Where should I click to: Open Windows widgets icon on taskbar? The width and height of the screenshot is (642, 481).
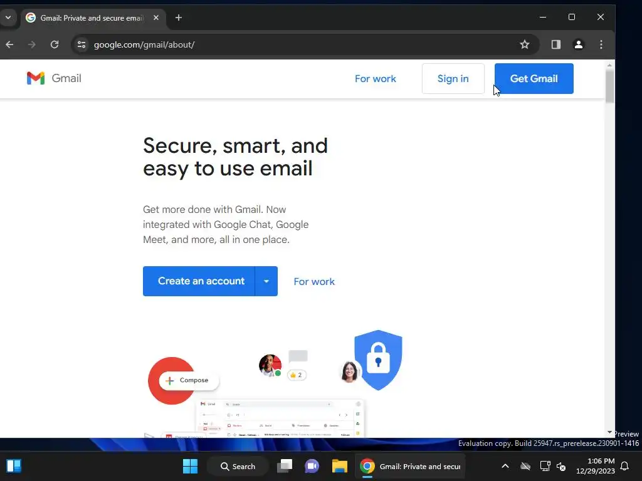[14, 466]
